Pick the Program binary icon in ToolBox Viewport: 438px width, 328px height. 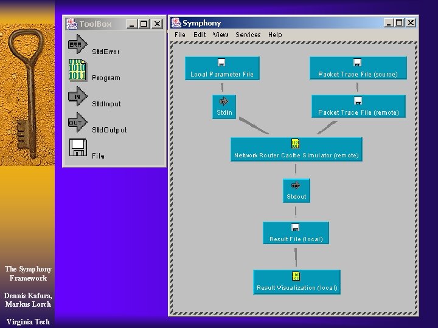(78, 70)
